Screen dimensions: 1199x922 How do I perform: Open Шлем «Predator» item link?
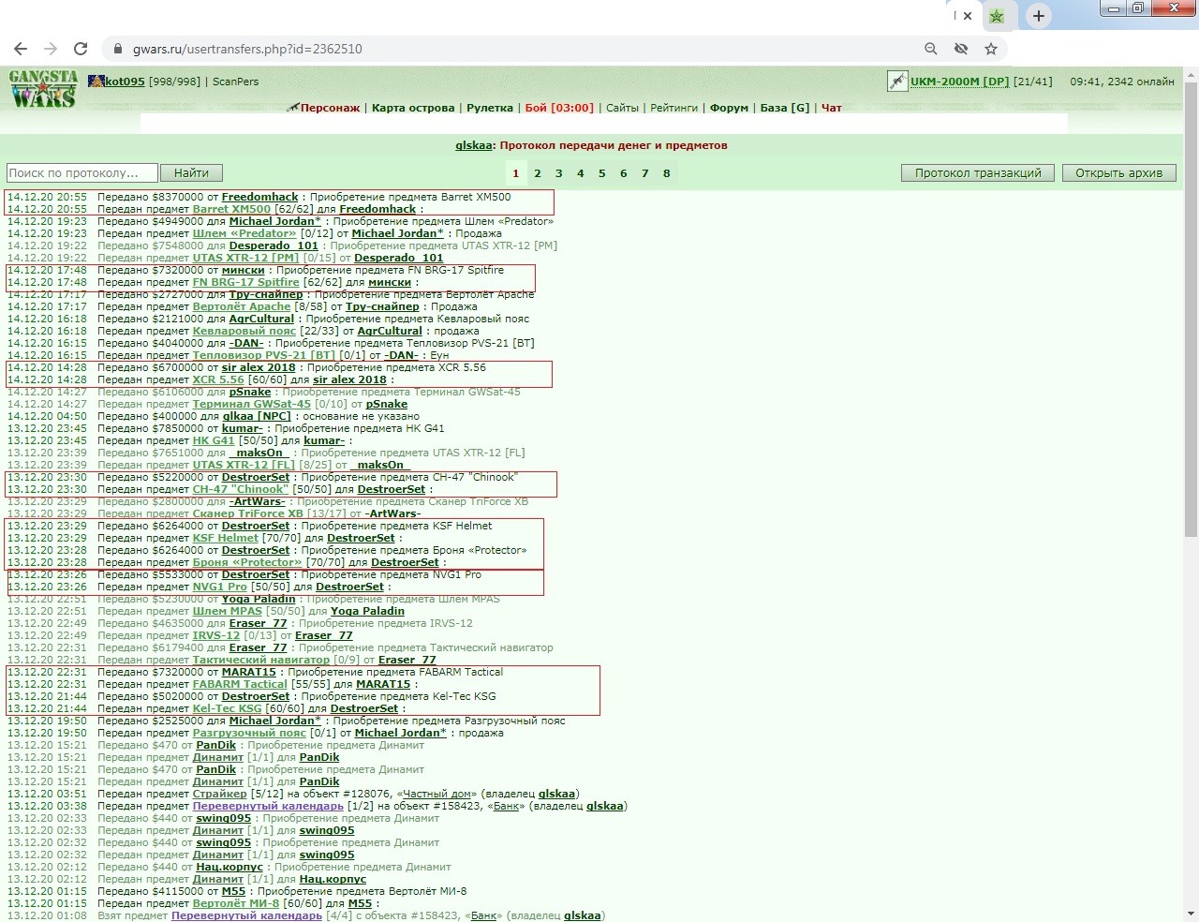[244, 233]
